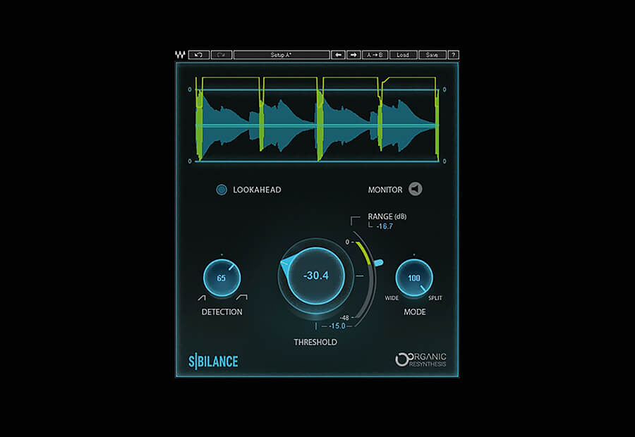
Task: Go to the next preset arrow
Action: [353, 55]
